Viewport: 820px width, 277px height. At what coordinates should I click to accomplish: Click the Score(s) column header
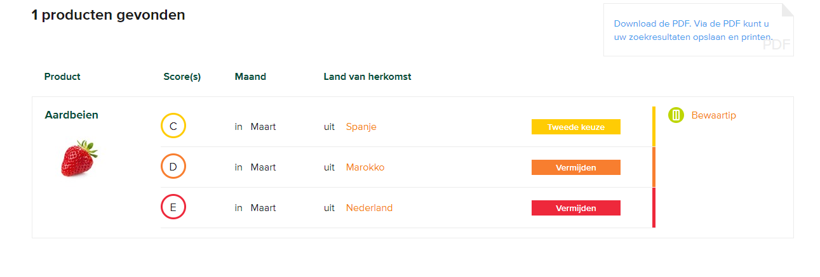coord(182,77)
